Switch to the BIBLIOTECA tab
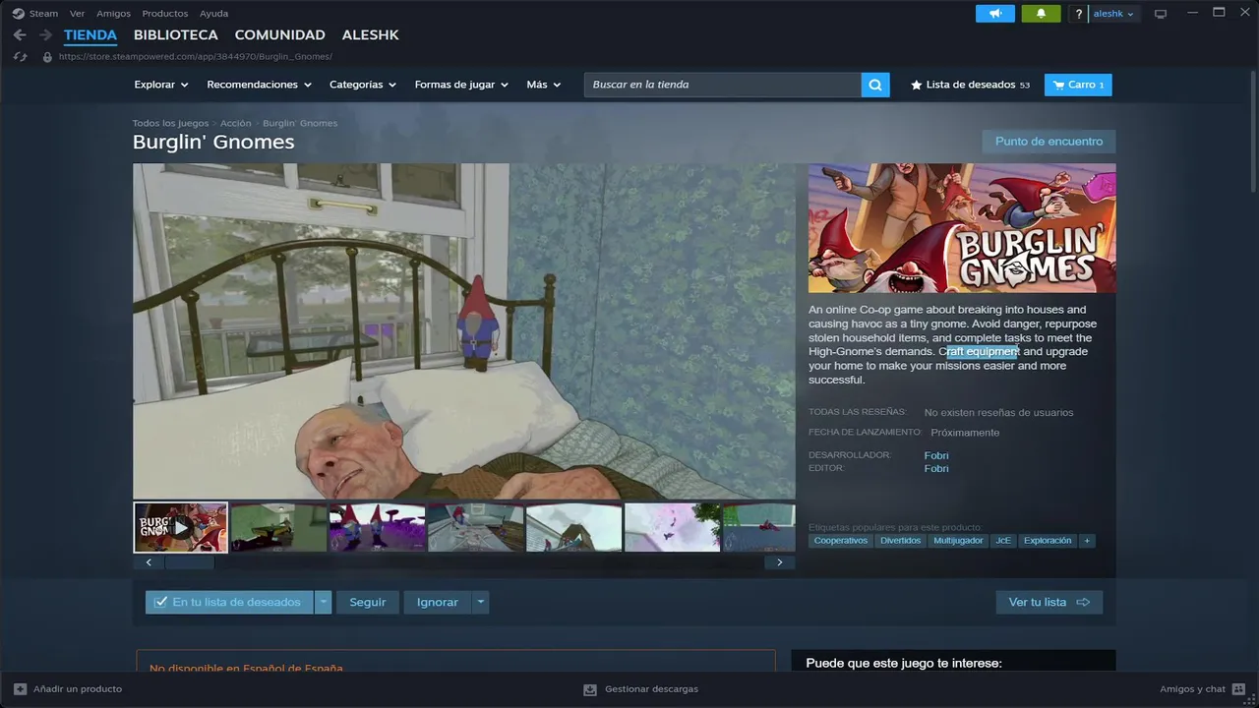The height and width of the screenshot is (708, 1259). coord(176,35)
